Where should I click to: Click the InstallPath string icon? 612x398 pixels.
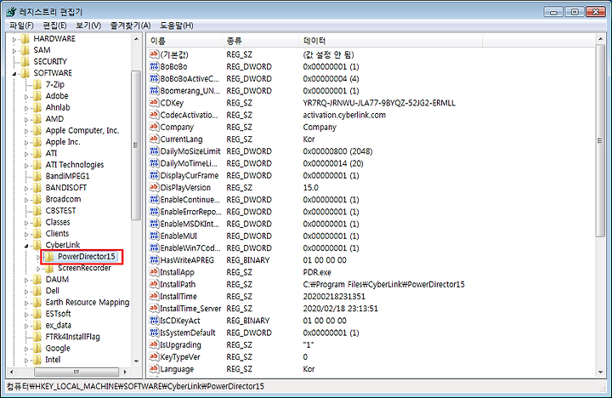(x=154, y=284)
